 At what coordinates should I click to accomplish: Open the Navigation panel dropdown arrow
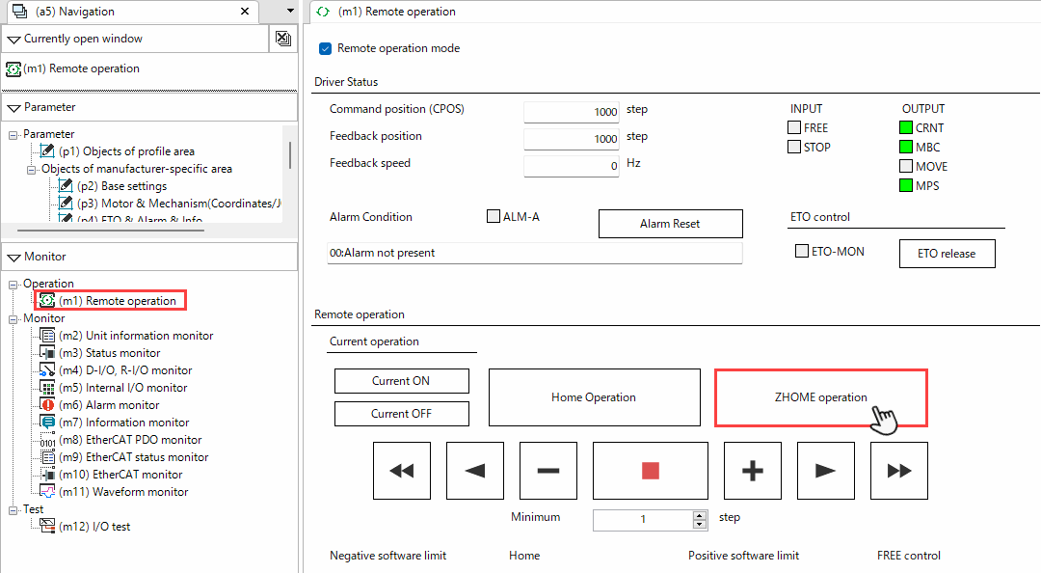point(290,12)
